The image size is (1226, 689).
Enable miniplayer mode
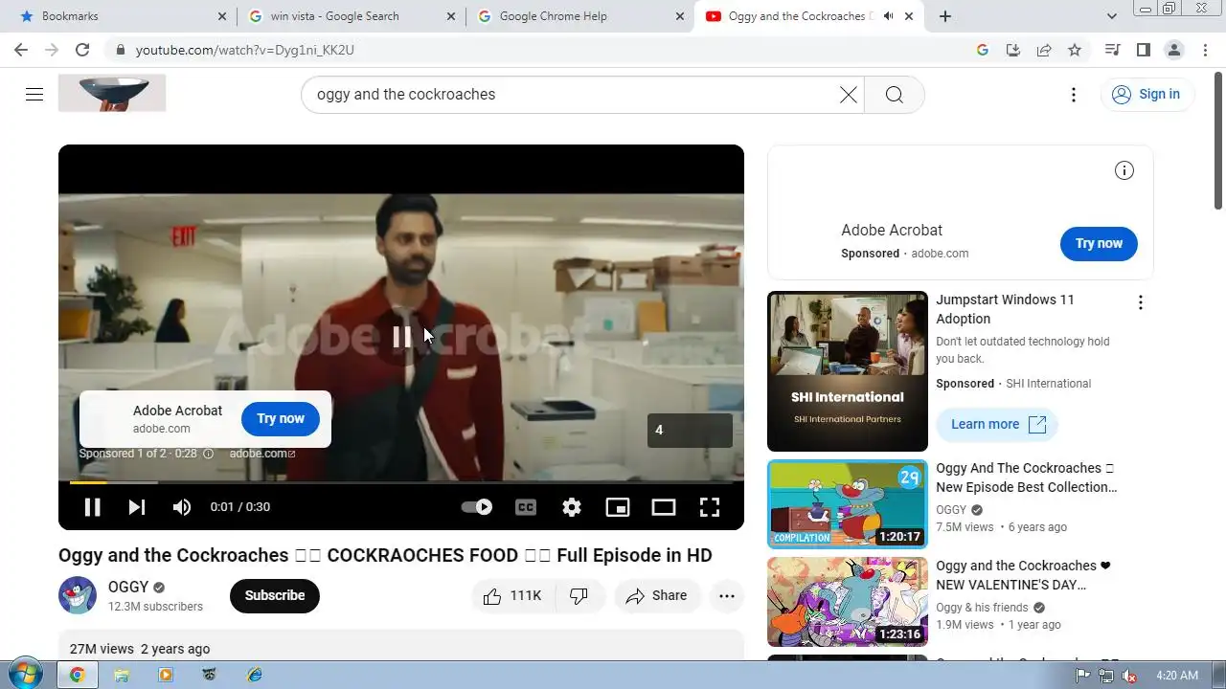[x=618, y=507]
